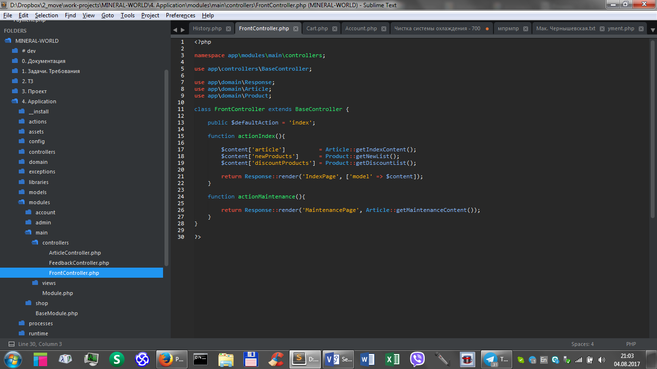Change syntax via PHP status bar label
Image resolution: width=657 pixels, height=369 pixels.
click(631, 344)
